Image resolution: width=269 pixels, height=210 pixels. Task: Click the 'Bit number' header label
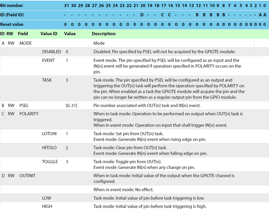[x=12, y=5]
